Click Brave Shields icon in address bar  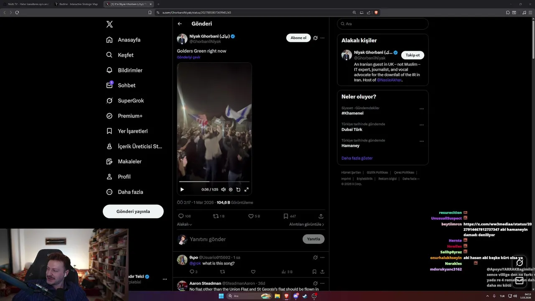point(376,13)
